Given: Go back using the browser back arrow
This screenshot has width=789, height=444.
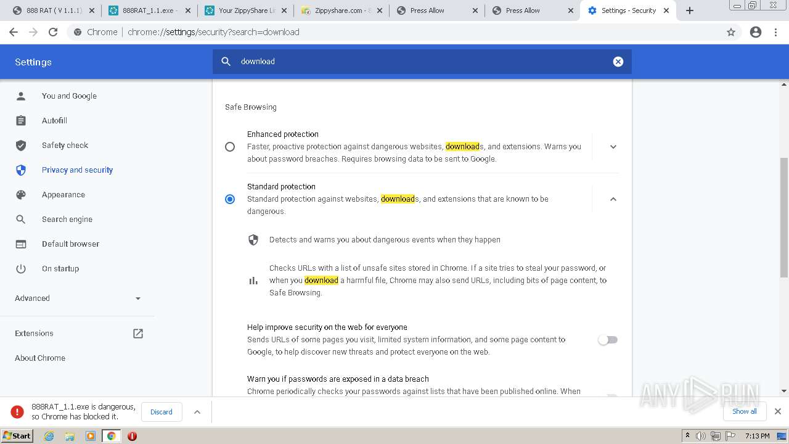Looking at the screenshot, I should [14, 32].
